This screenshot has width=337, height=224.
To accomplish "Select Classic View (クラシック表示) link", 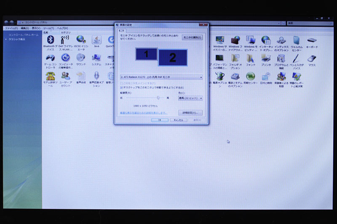I will coord(17,39).
